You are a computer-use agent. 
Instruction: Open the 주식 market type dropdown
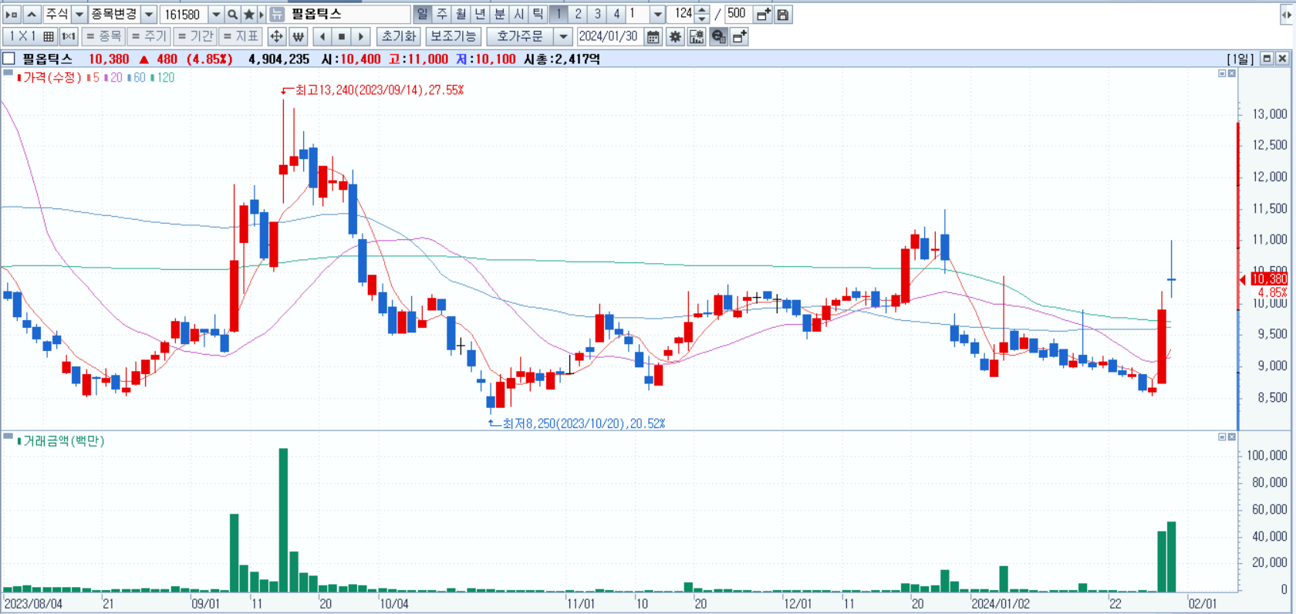click(79, 14)
